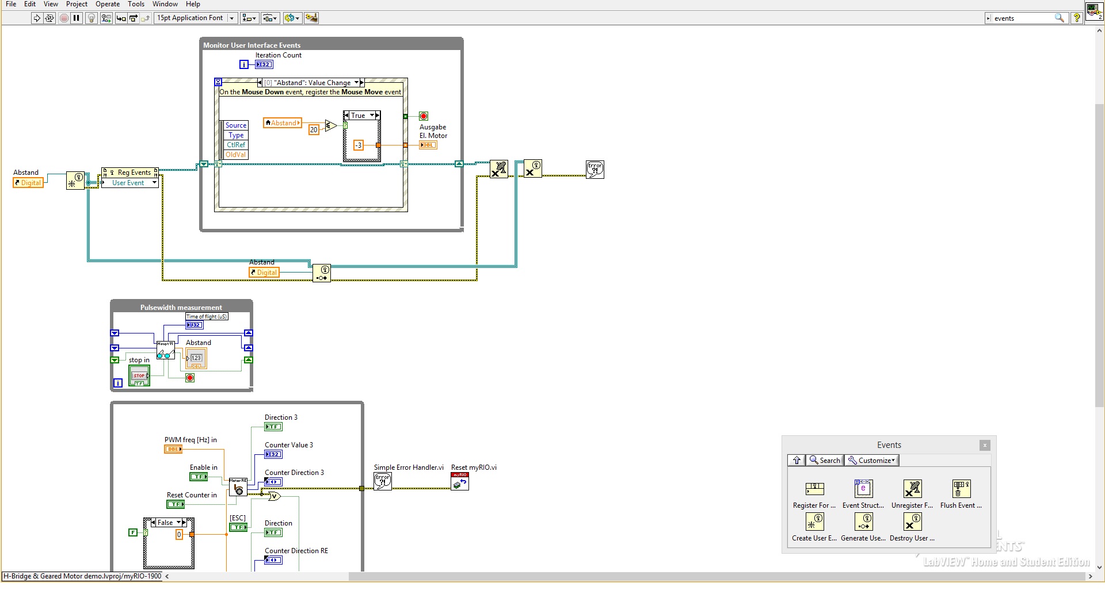Pick the Event Structure palette item
Image resolution: width=1105 pixels, height=598 pixels.
pyautogui.click(x=863, y=489)
